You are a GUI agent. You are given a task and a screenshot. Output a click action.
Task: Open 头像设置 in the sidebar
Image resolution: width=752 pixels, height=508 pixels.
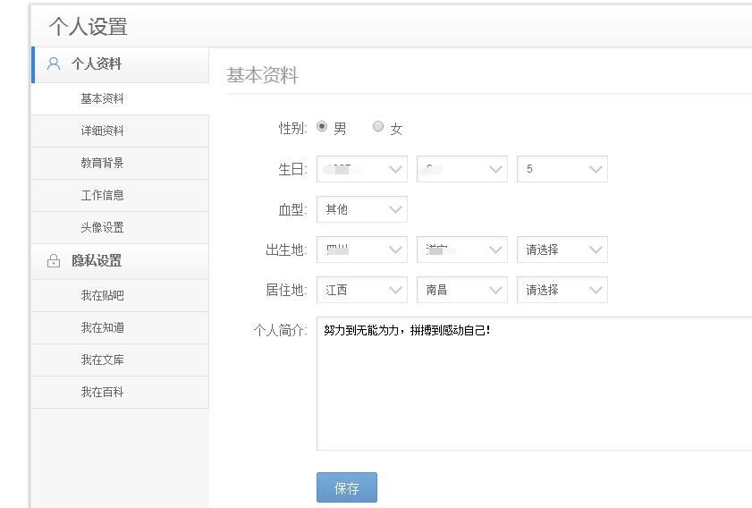[120, 227]
